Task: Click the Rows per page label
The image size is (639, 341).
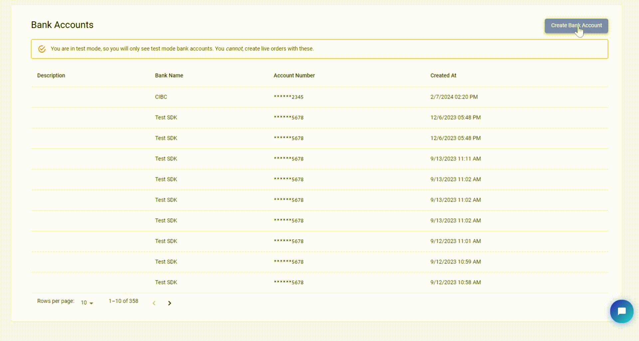Action: pos(56,301)
